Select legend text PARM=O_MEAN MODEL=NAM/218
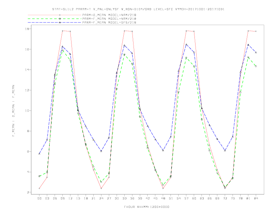 point(109,15)
